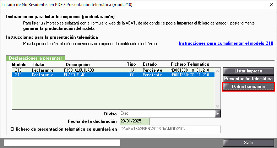Open Presentación telemática
The image size is (277, 148).
[x=248, y=79]
